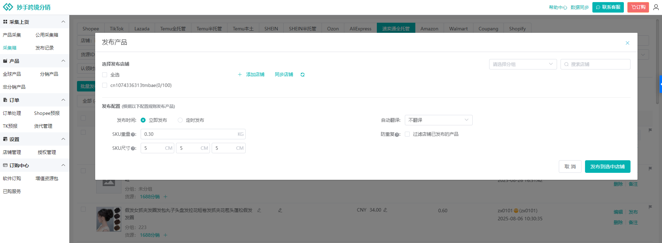
Task: Click the SKU尺寸 help question icon
Action: [133, 148]
